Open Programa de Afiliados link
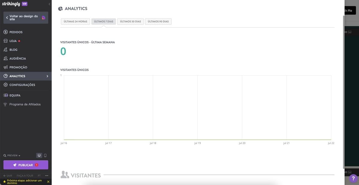This screenshot has width=359, height=185. click(25, 104)
